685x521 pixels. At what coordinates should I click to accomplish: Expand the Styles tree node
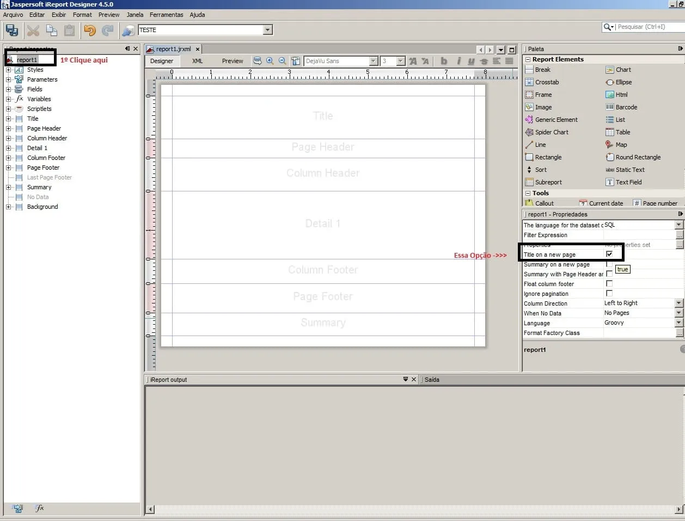point(8,70)
